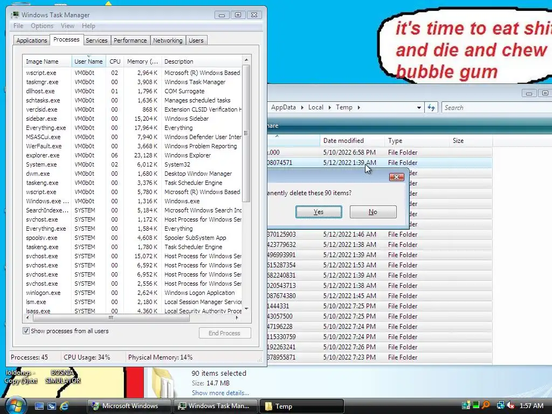
Task: Select the spoolsv.exe process
Action: (133, 238)
